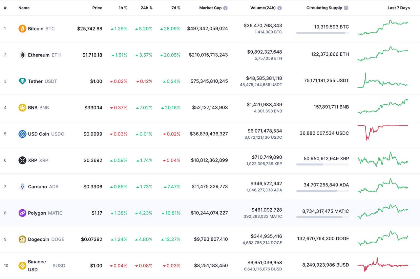Image resolution: width=420 pixels, height=279 pixels.
Task: Click the Tether coin logo
Action: pyautogui.click(x=22, y=81)
